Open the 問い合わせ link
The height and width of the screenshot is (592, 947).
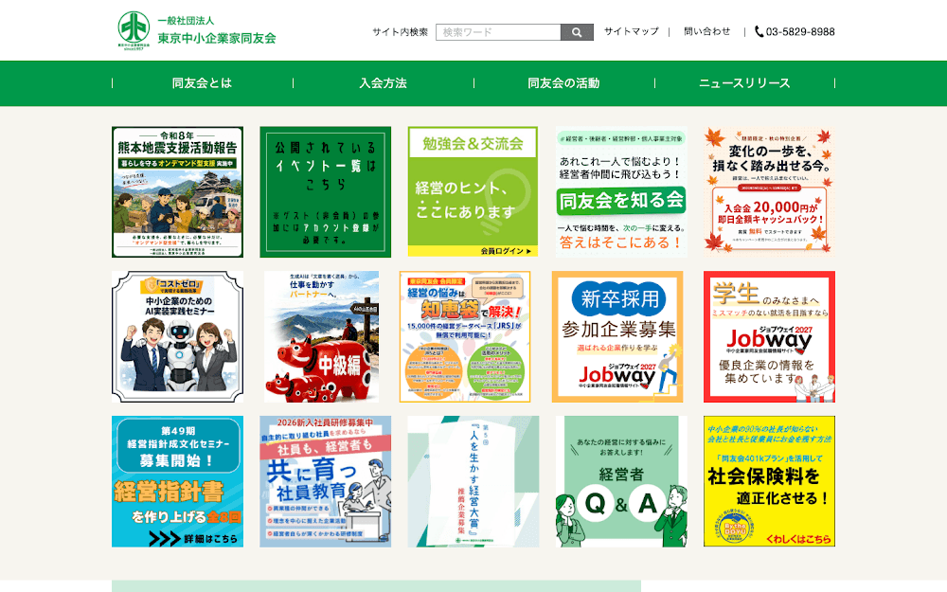[707, 31]
